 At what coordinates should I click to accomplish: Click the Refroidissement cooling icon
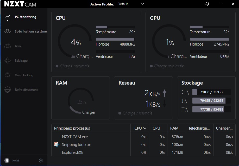pyautogui.click(x=7, y=90)
